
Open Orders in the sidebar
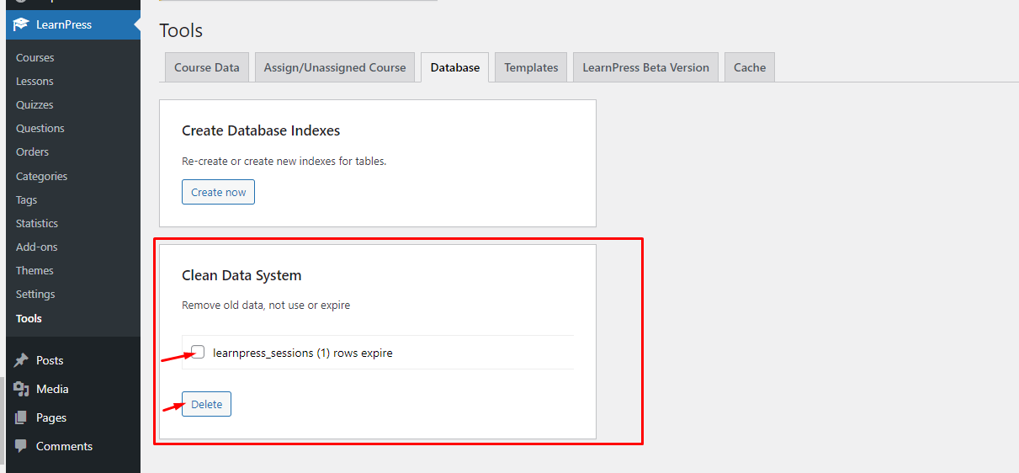33,151
